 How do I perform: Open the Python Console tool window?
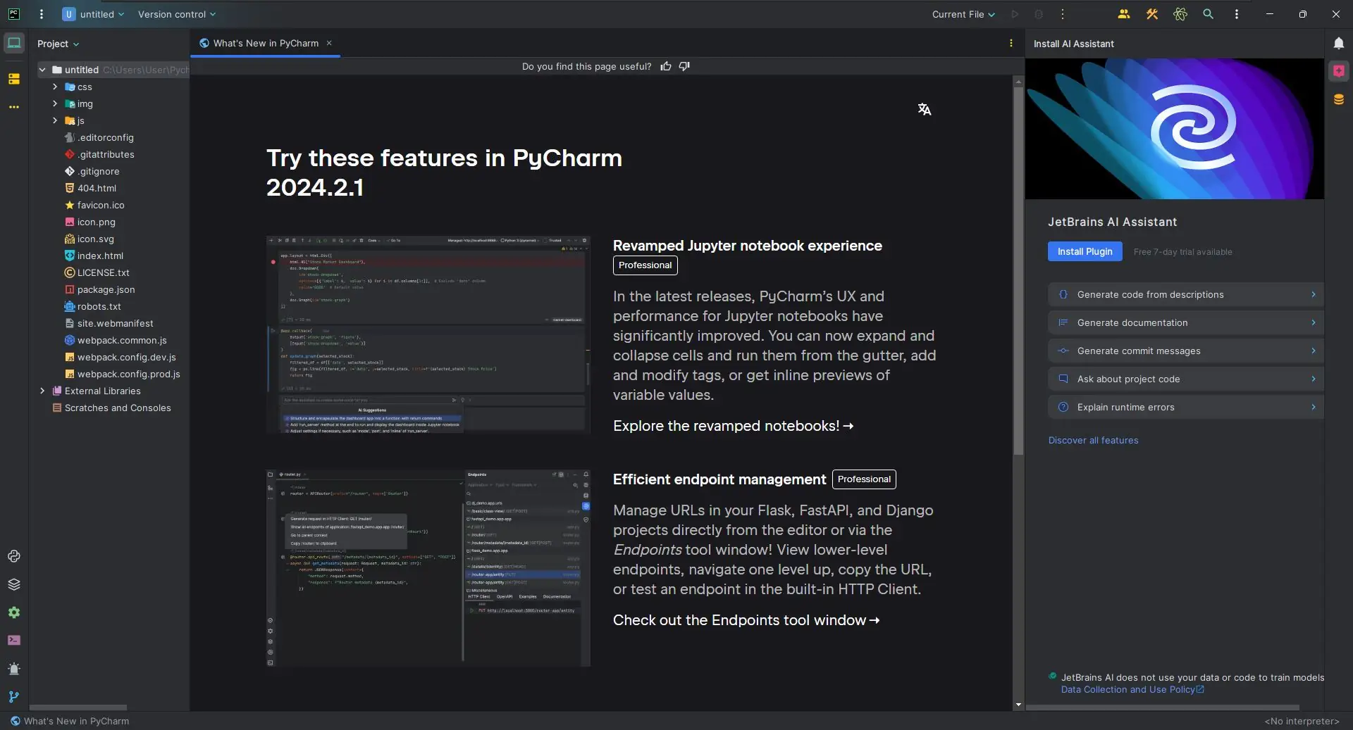[x=14, y=556]
